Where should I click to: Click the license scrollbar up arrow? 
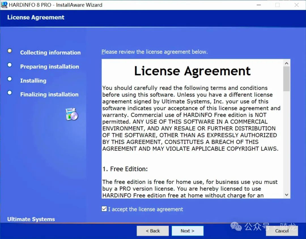286,63
